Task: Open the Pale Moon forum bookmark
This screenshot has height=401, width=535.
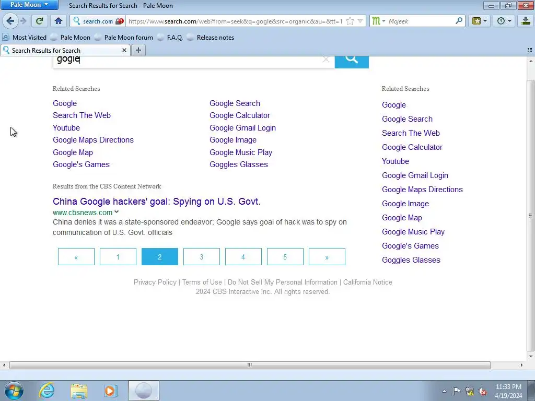Action: pyautogui.click(x=124, y=38)
